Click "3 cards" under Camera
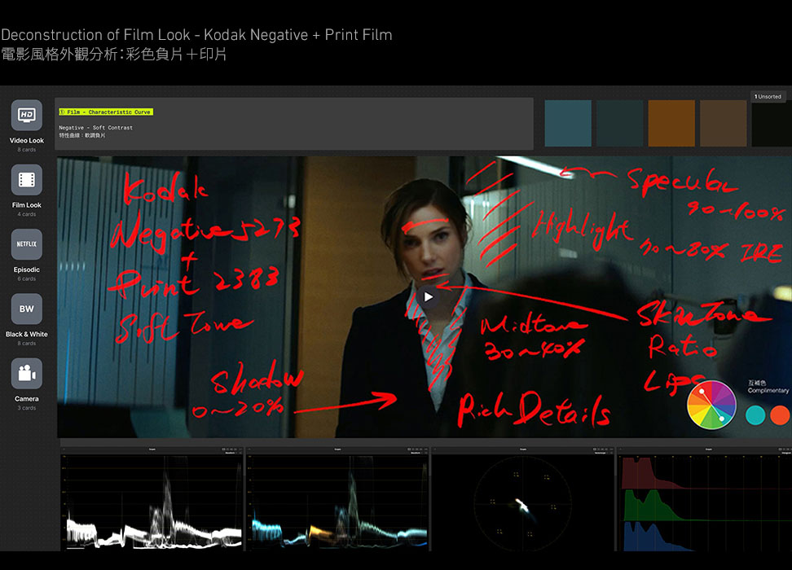The width and height of the screenshot is (792, 570). pyautogui.click(x=27, y=408)
